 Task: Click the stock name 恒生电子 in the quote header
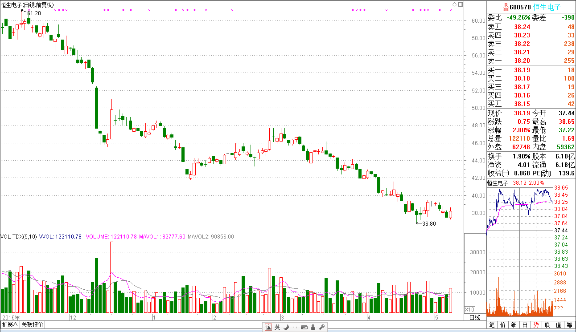click(x=547, y=8)
